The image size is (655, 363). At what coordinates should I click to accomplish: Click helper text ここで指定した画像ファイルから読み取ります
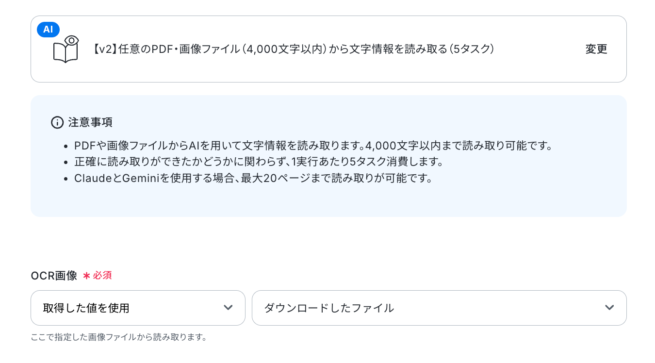[119, 337]
